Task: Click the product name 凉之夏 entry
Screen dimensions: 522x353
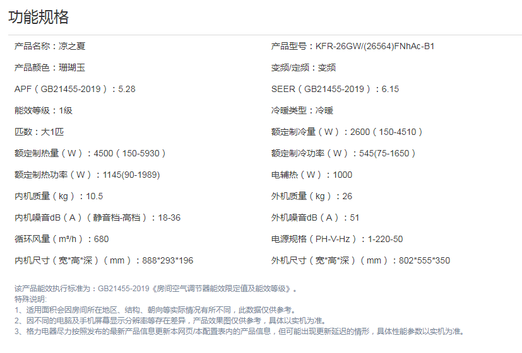Action: click(x=50, y=46)
